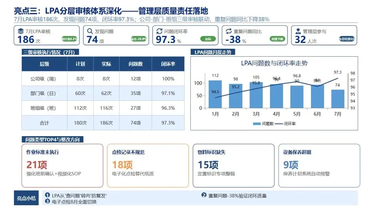Click the 班组级（班） row label

click(x=43, y=108)
